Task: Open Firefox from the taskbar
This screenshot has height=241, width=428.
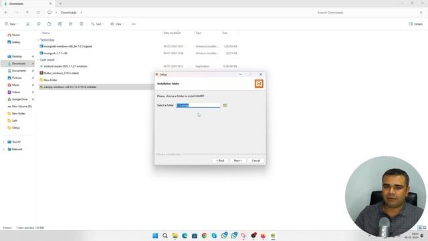Action: 263,236
